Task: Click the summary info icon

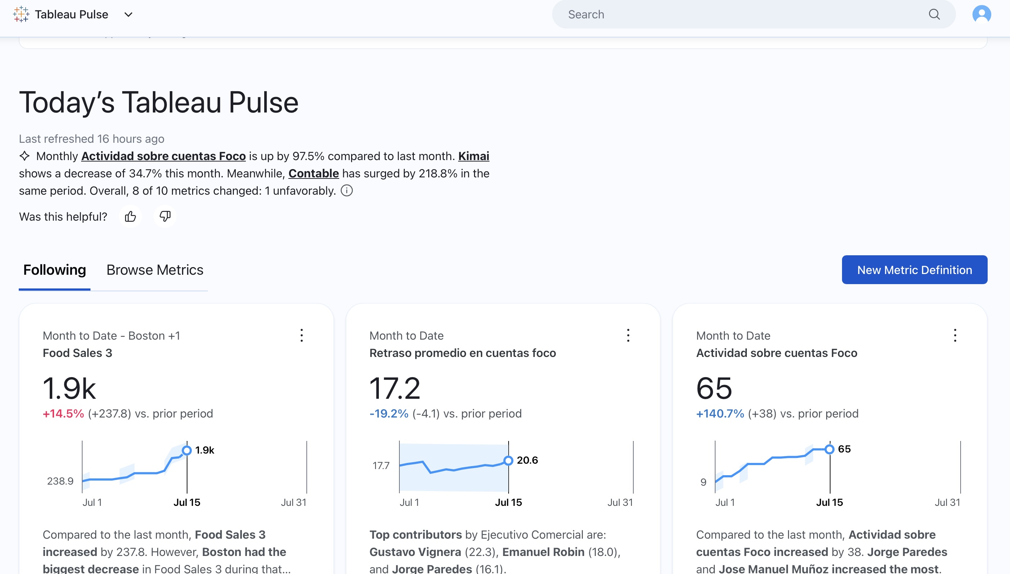Action: [x=347, y=191]
